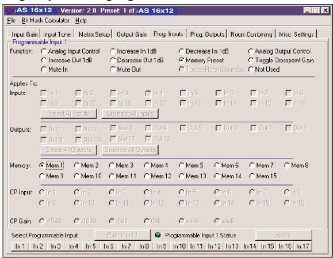The width and height of the screenshot is (333, 258).
Task: Select Toggle Crosspoint Gain function
Action: (281, 60)
